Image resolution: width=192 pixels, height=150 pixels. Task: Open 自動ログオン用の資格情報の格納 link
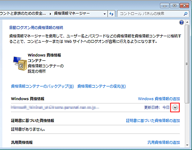pos(36,28)
